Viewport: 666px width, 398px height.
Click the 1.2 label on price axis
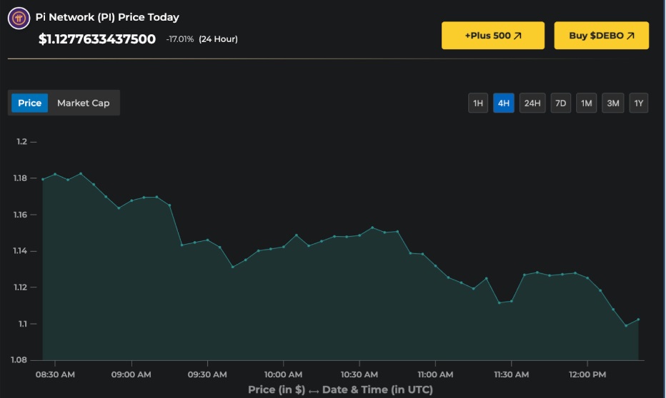[x=21, y=142]
